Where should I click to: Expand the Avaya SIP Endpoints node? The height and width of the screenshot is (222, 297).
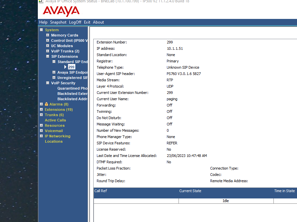[54, 72]
